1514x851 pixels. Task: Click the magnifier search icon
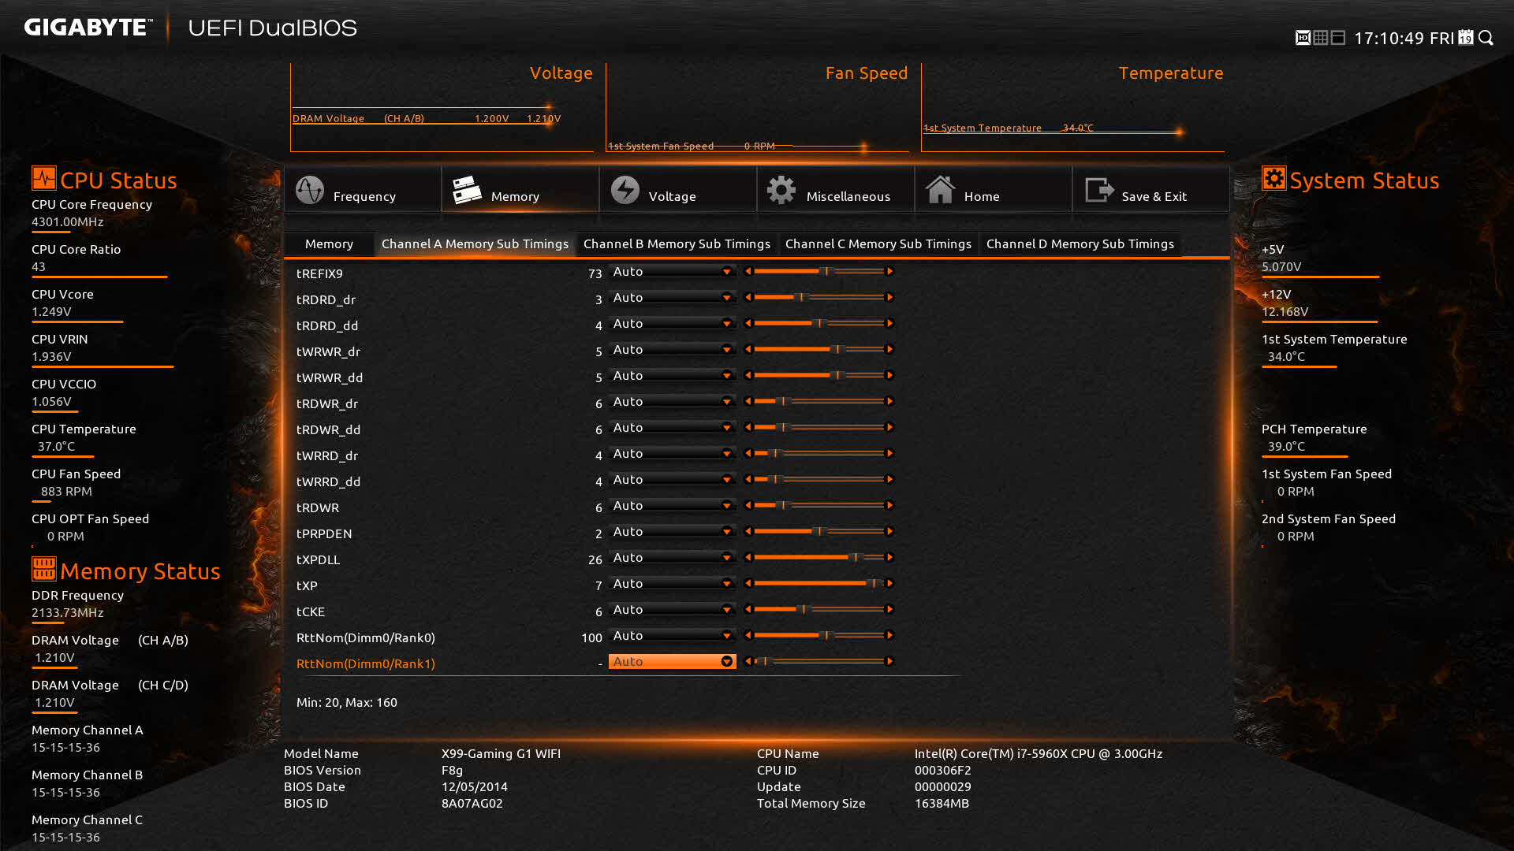[x=1486, y=38]
